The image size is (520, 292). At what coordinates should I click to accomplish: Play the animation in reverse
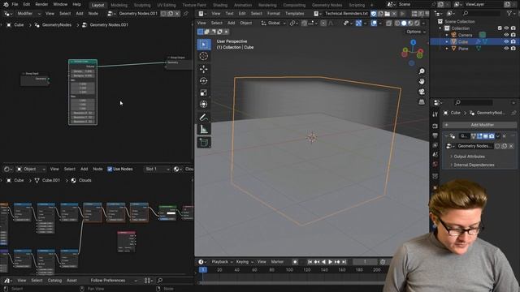point(323,262)
